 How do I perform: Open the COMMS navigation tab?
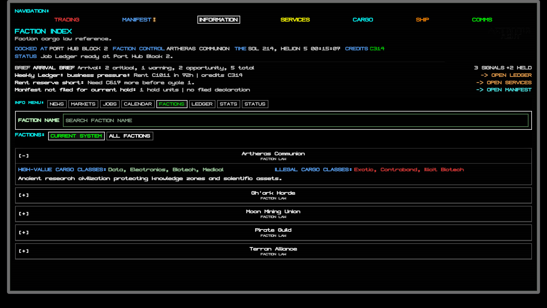click(x=482, y=20)
